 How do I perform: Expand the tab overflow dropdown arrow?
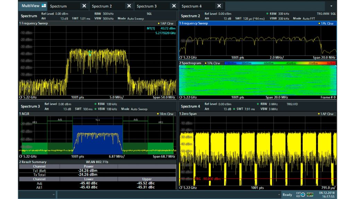click(331, 6)
